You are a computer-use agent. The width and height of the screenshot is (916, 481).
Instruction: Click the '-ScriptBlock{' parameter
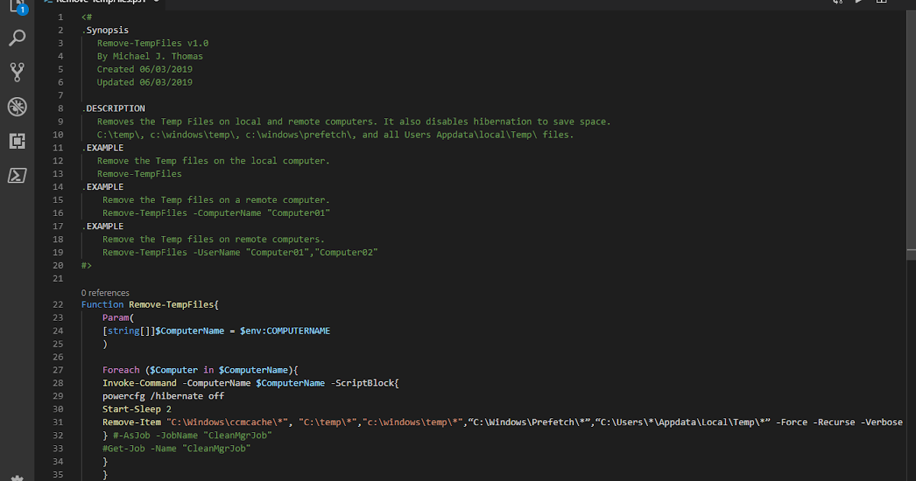365,383
